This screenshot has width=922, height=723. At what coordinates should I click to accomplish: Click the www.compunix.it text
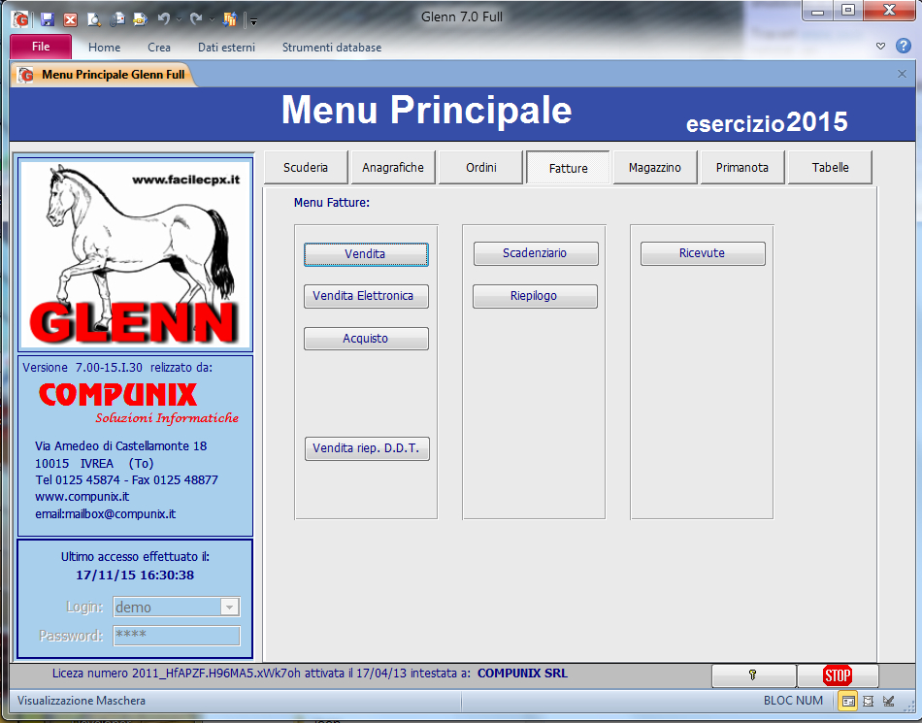pyautogui.click(x=82, y=497)
